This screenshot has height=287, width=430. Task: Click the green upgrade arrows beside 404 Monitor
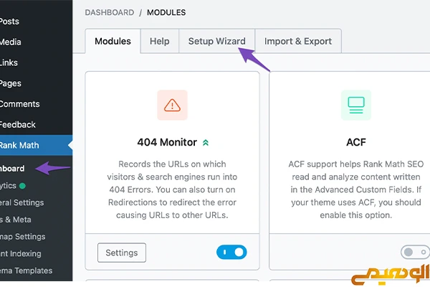(206, 143)
